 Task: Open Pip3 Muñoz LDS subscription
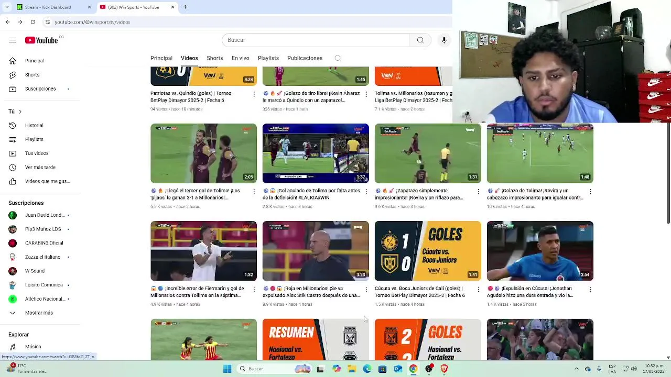point(40,229)
